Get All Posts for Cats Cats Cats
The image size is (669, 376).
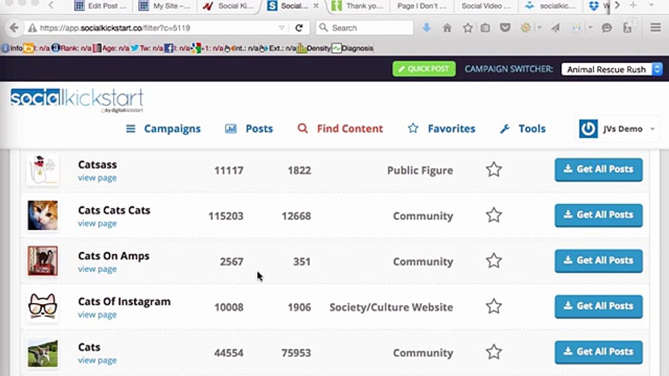(598, 215)
